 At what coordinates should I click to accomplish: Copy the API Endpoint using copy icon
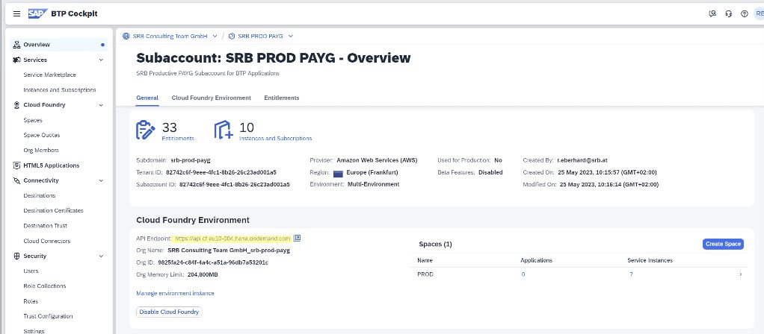pyautogui.click(x=298, y=239)
